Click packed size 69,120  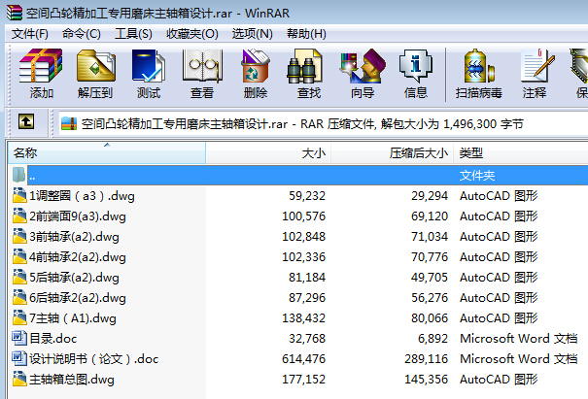tap(430, 216)
